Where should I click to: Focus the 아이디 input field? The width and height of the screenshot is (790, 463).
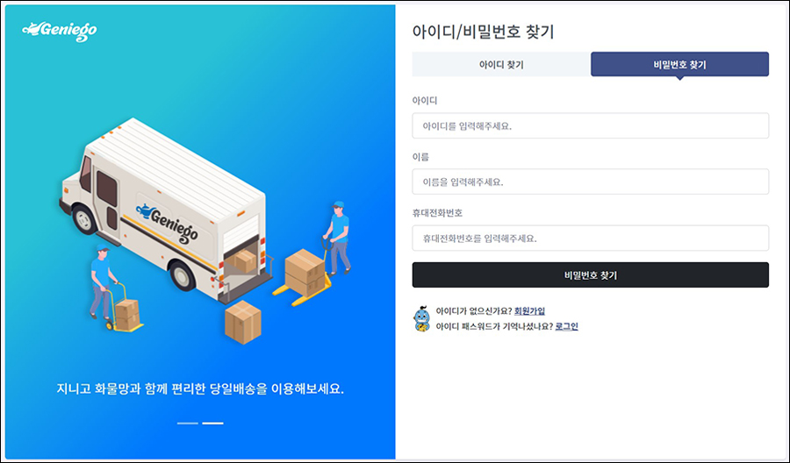coord(591,125)
